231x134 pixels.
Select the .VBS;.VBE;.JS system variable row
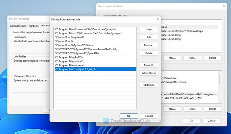pyautogui.click(x=189, y=98)
